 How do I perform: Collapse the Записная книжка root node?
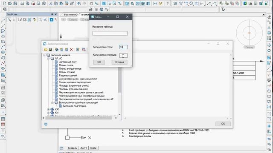click(44, 55)
